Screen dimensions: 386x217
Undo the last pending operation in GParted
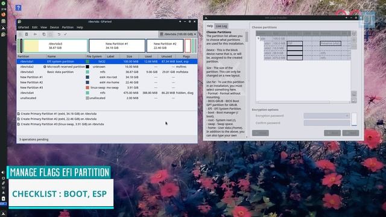(59, 34)
